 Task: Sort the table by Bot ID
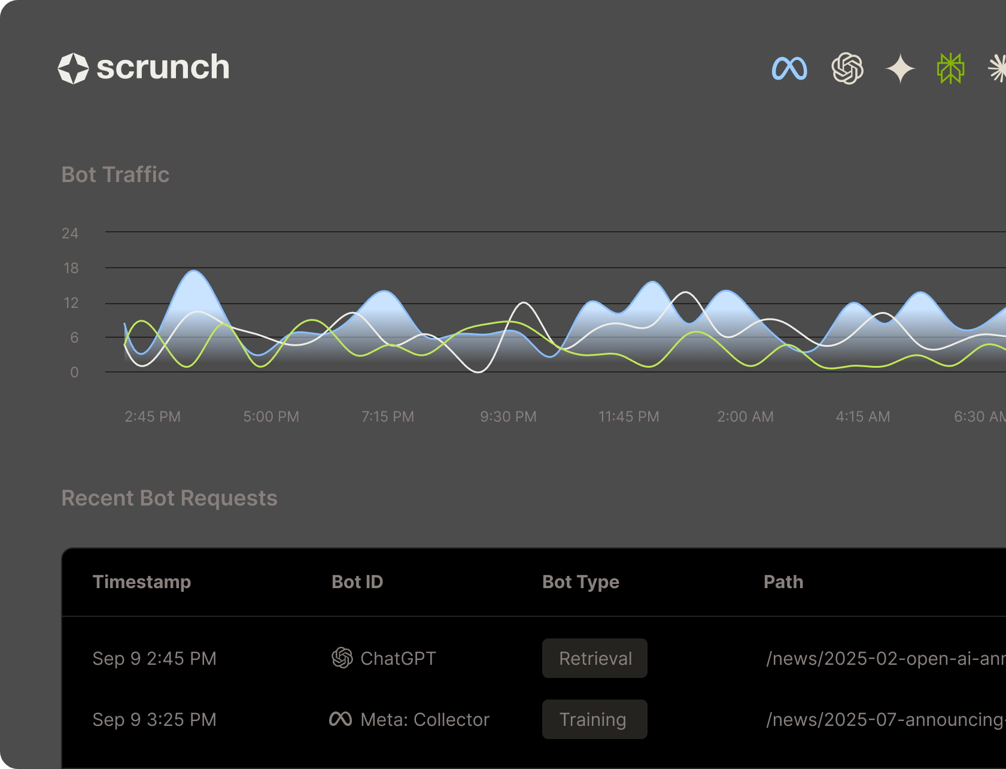click(357, 582)
